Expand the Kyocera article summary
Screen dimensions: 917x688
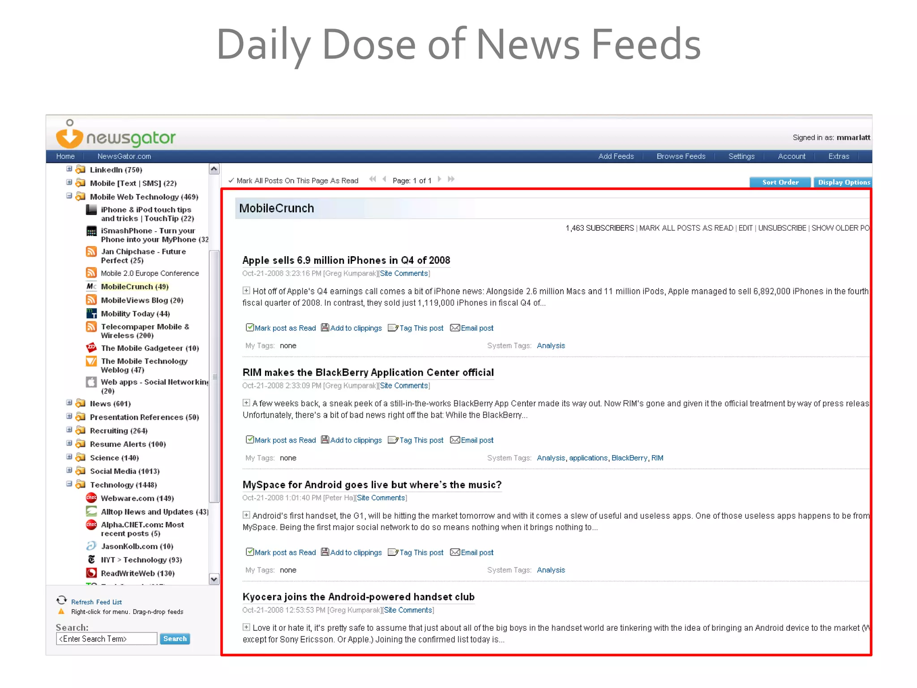click(246, 627)
